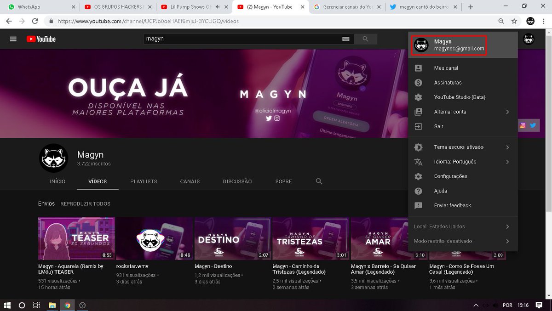Select Meu canal from account menu
This screenshot has height=311, width=552.
(x=463, y=68)
